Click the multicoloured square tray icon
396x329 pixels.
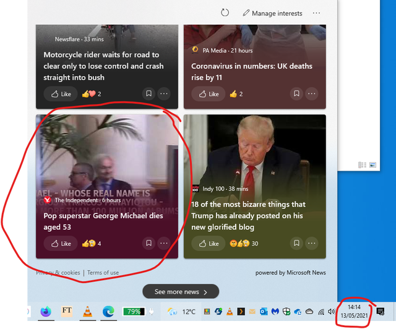point(207,312)
